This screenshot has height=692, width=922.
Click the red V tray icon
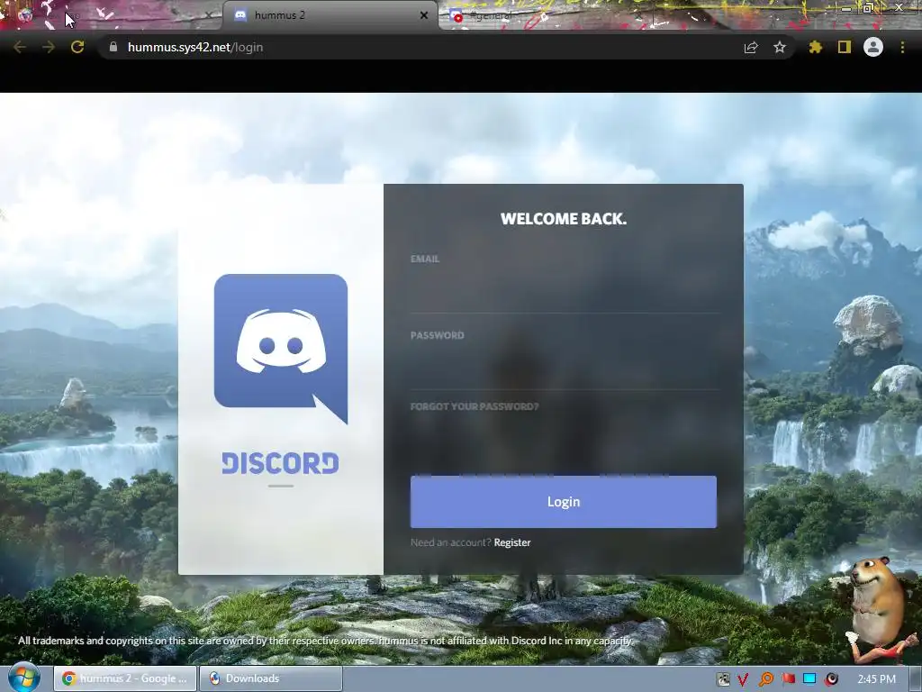(x=743, y=679)
